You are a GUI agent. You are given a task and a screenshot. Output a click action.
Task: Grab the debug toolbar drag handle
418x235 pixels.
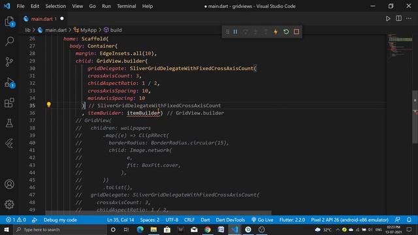(x=227, y=32)
